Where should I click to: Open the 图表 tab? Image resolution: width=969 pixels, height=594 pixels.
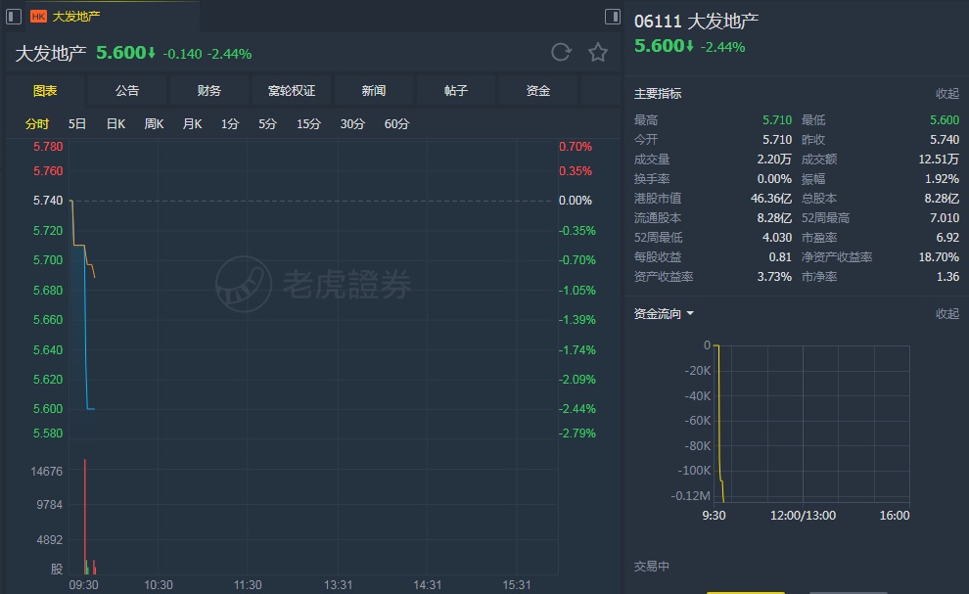[45, 91]
